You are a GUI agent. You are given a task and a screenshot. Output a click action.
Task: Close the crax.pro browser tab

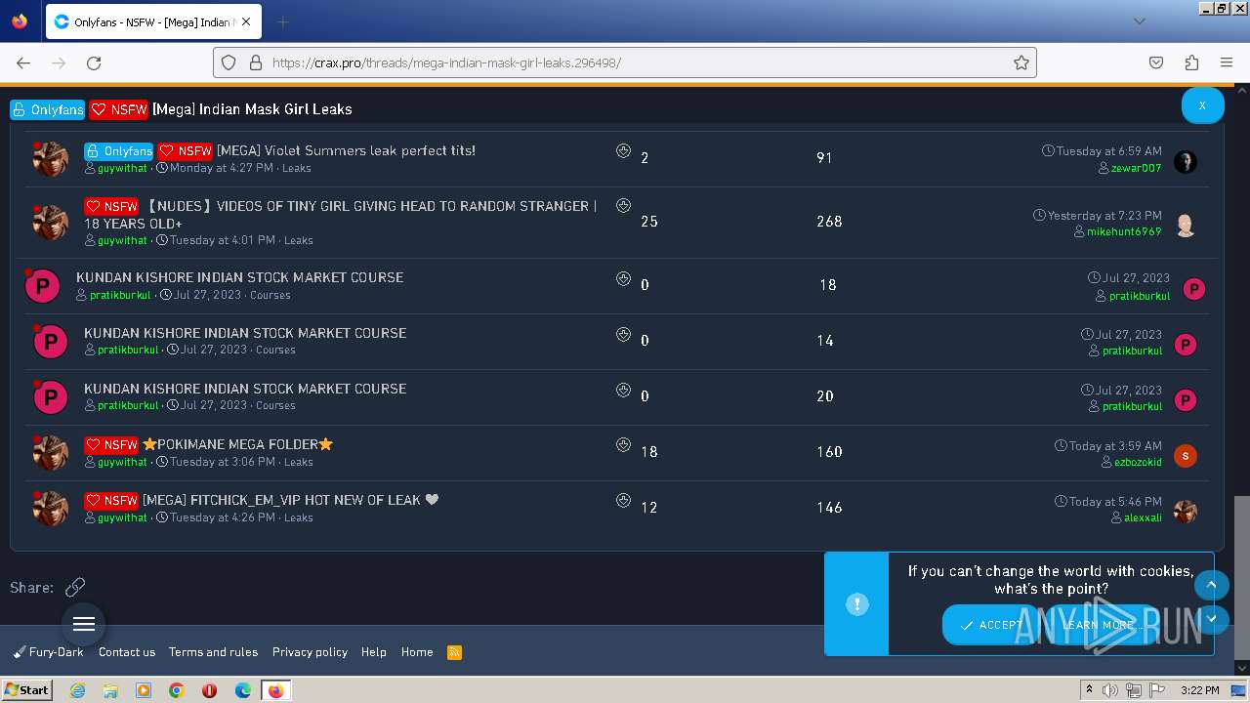tap(245, 21)
